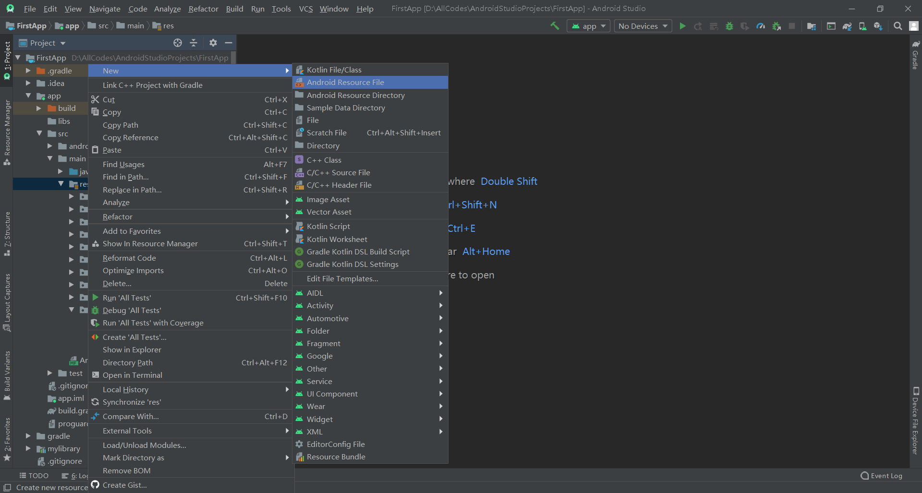Click Attach Debugger to Android Process icon
This screenshot has width=922, height=493.
click(x=776, y=26)
